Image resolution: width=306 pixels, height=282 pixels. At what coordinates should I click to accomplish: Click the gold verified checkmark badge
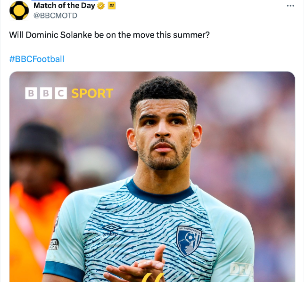pos(101,6)
